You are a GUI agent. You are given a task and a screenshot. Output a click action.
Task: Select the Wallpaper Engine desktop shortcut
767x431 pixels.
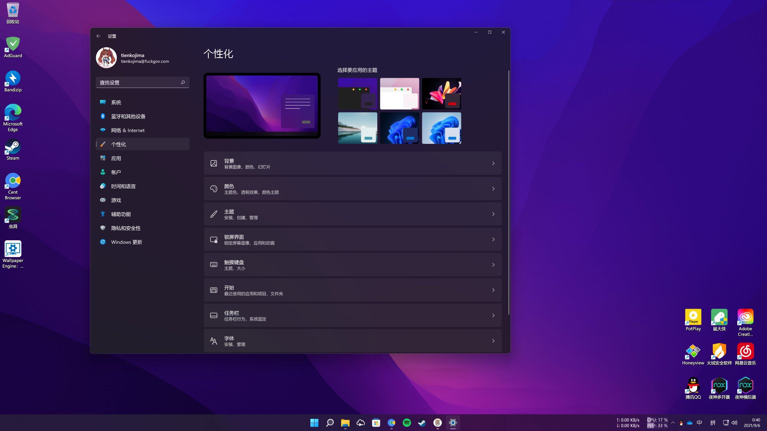point(13,255)
